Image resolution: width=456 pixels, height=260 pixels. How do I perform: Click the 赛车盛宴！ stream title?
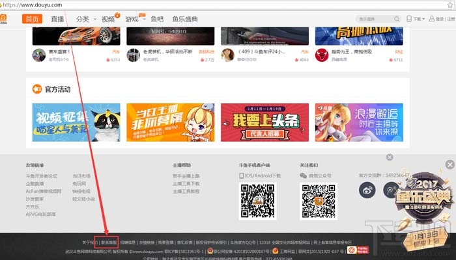(59, 51)
